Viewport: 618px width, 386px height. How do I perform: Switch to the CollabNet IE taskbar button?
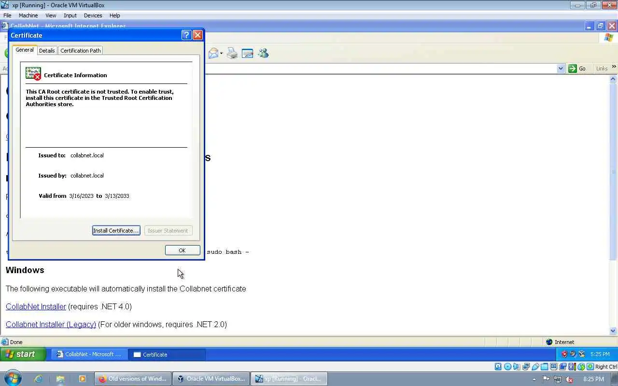pos(89,354)
